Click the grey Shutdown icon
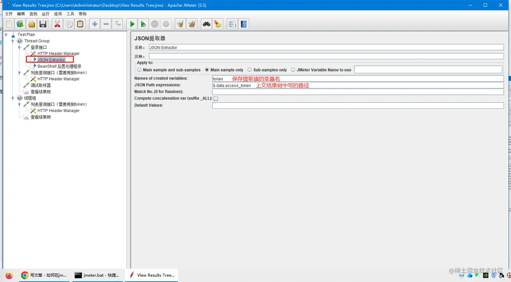Screen dimensions: 511x282 (x=166, y=24)
